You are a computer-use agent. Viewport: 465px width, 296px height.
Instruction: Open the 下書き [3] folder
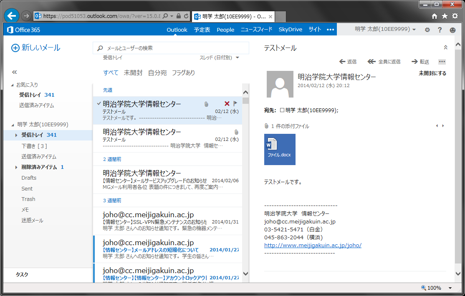pyautogui.click(x=34, y=146)
